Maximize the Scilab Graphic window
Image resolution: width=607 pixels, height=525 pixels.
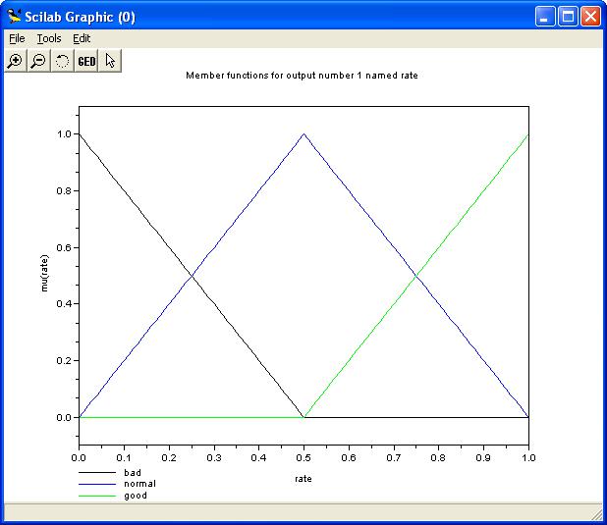[x=569, y=17]
